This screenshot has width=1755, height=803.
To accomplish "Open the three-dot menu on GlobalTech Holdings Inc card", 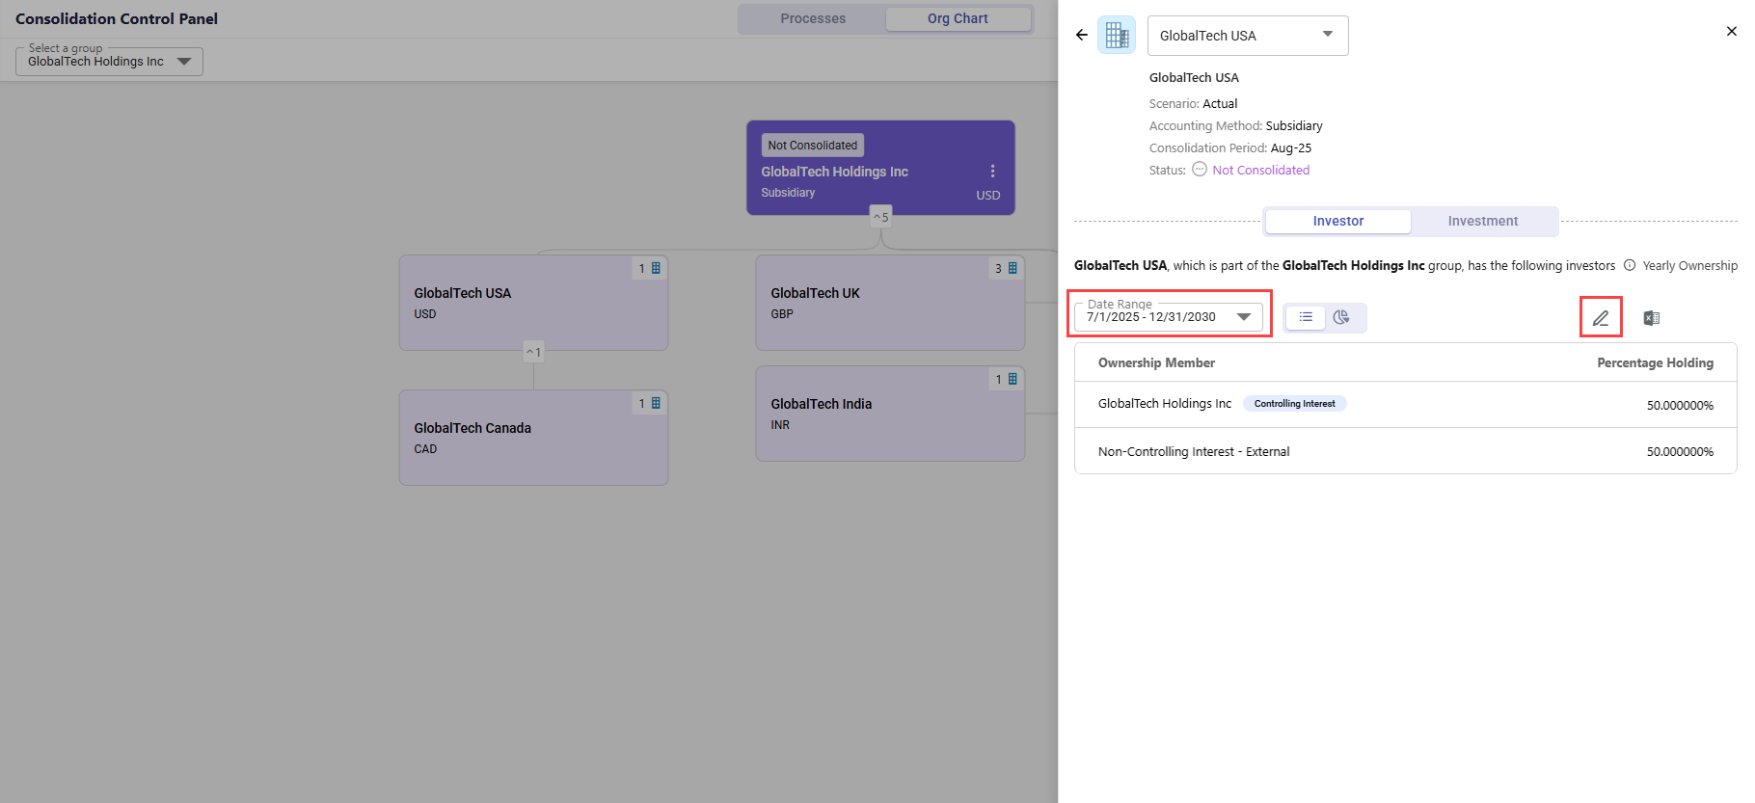I will pyautogui.click(x=992, y=171).
